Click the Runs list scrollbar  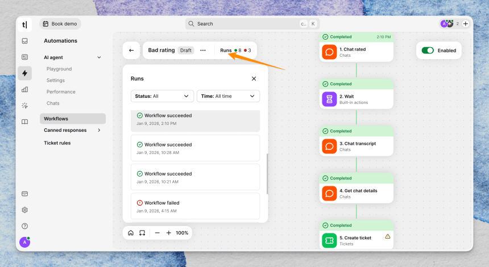pyautogui.click(x=267, y=174)
